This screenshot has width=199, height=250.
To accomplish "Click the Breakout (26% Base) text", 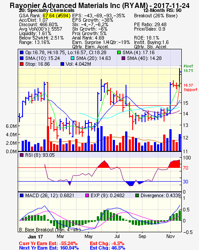I will (156, 16).
